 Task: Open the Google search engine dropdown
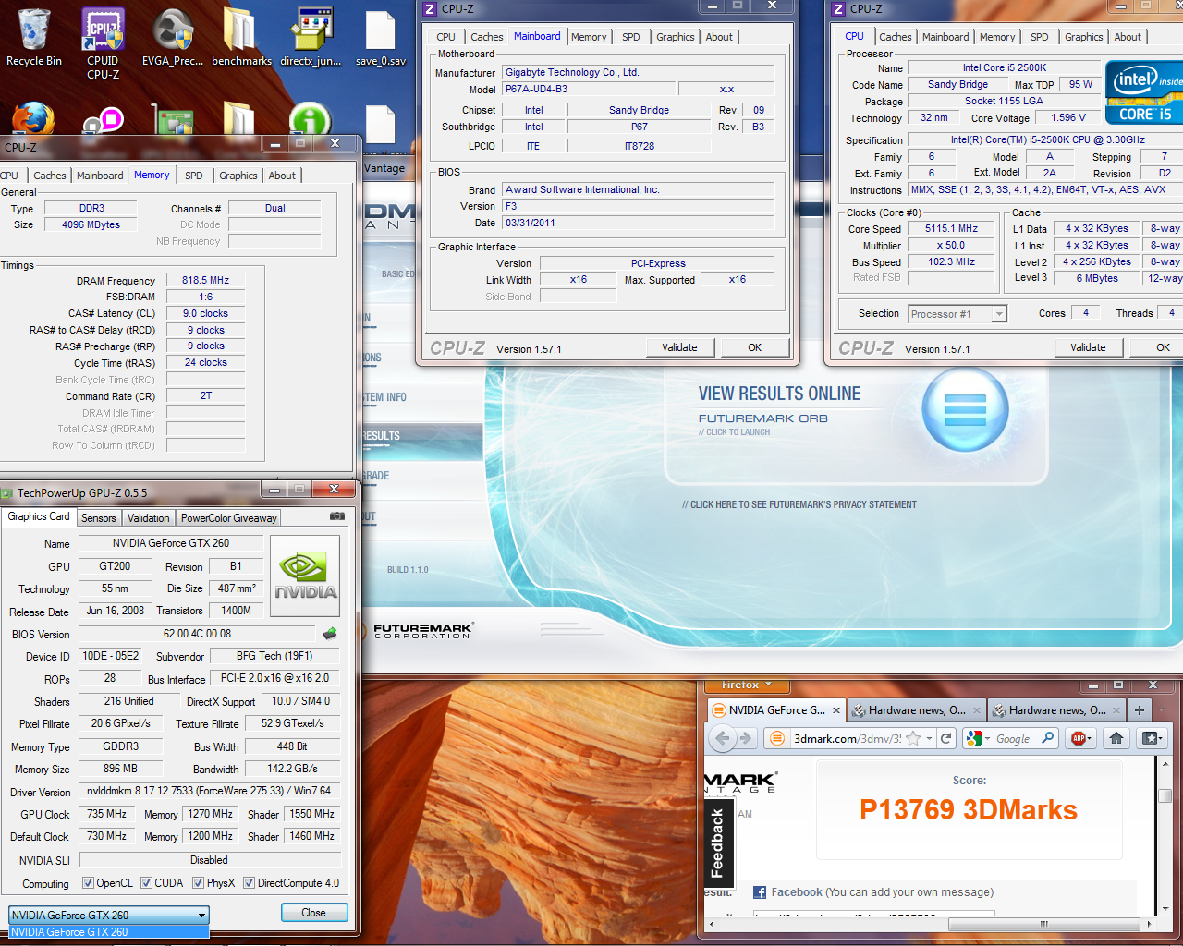(x=979, y=738)
